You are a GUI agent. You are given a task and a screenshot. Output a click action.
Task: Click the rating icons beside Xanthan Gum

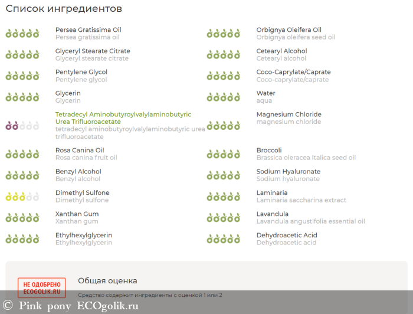point(22,218)
